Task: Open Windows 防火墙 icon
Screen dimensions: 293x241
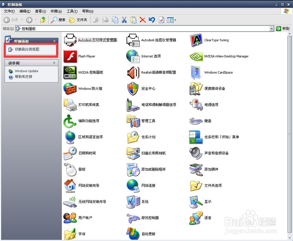Action: coord(70,88)
